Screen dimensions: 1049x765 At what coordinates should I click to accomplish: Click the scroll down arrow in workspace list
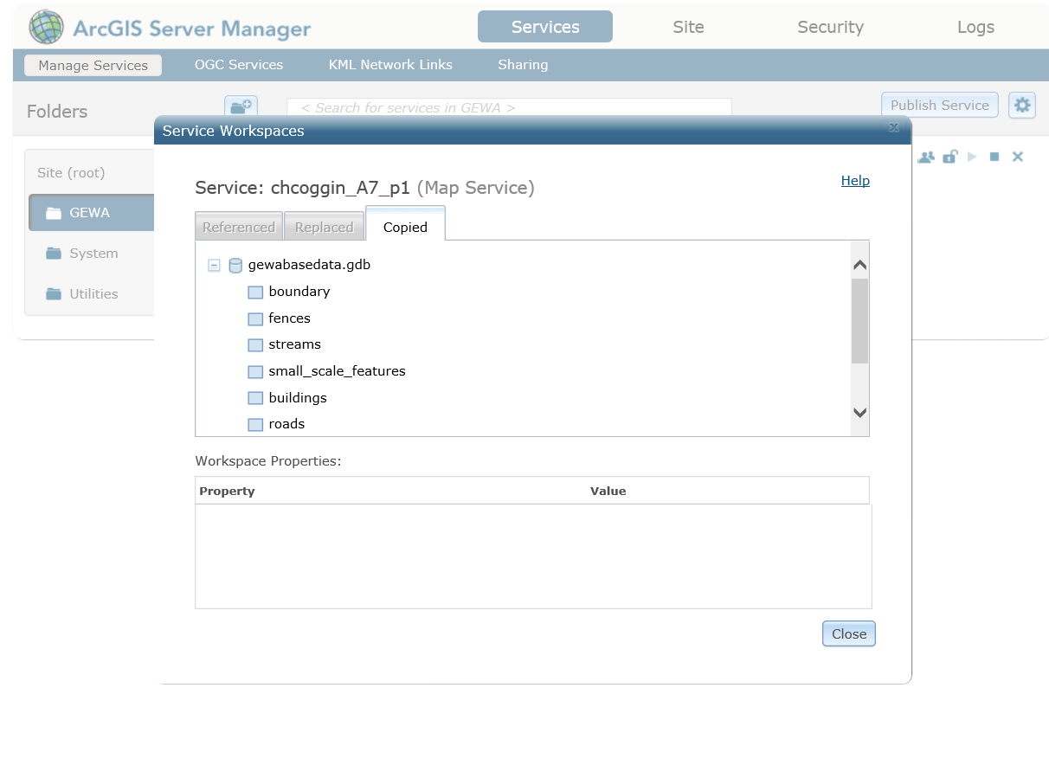[859, 413]
